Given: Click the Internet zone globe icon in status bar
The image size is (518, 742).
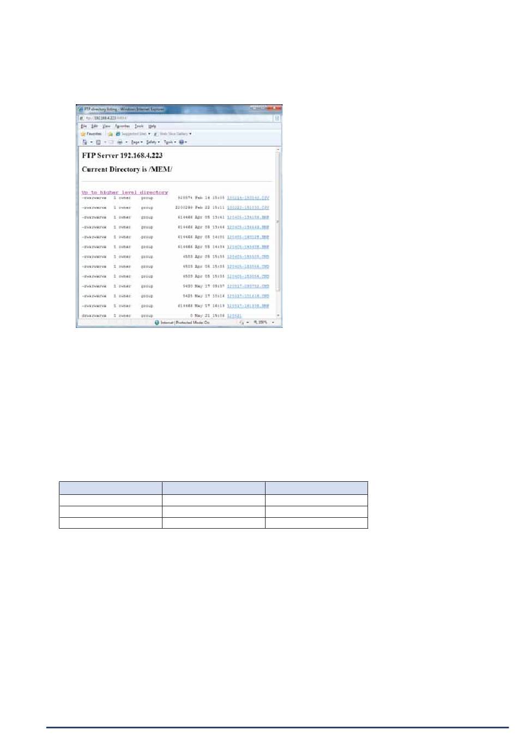Looking at the screenshot, I should 157,322.
